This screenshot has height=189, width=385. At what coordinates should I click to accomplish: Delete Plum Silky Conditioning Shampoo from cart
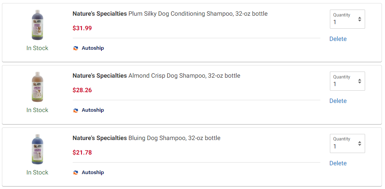(x=338, y=39)
